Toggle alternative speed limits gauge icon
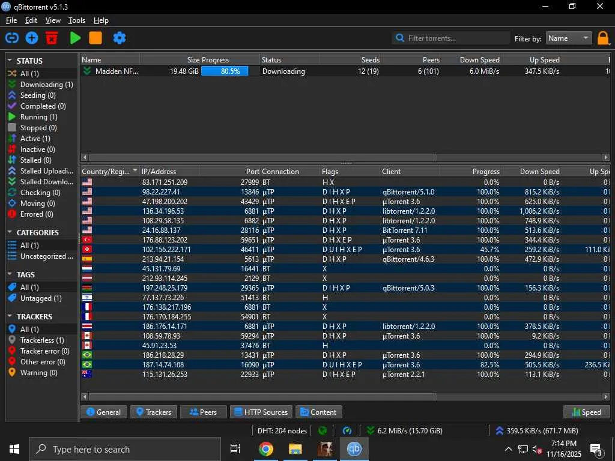The image size is (615, 461). [x=347, y=431]
